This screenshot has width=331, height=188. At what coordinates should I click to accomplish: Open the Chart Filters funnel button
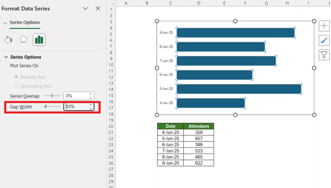pos(324,55)
